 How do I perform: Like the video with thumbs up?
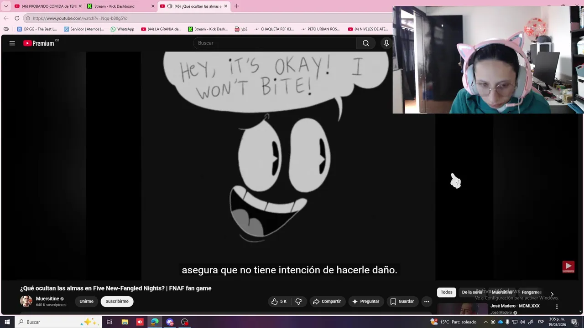(x=279, y=302)
